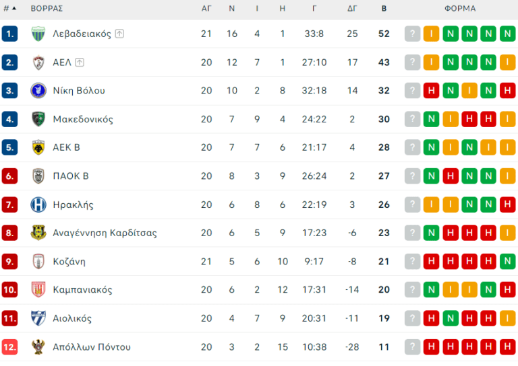Select the ΒΟΡΡΑΣ group header
This screenshot has height=366, width=518.
(47, 9)
